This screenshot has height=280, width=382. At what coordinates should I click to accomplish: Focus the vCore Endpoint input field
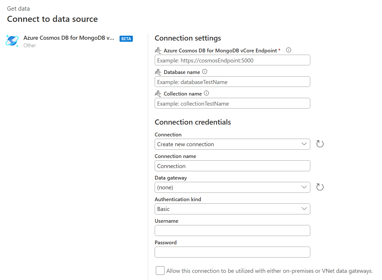pos(232,60)
